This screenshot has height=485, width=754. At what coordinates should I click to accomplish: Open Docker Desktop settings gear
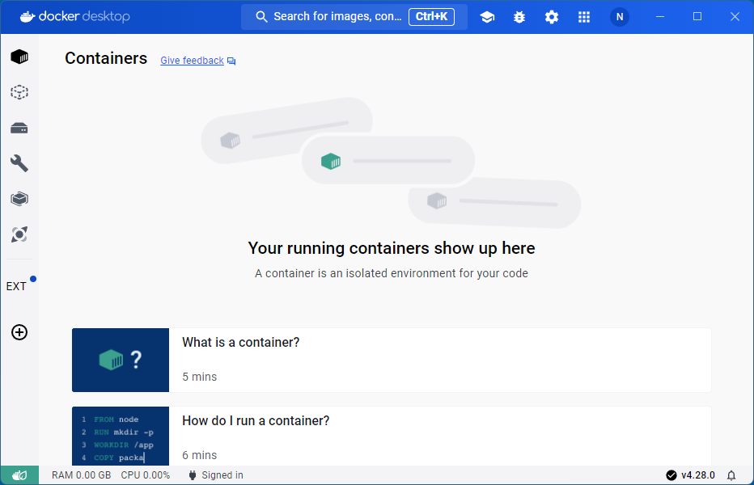(x=551, y=16)
